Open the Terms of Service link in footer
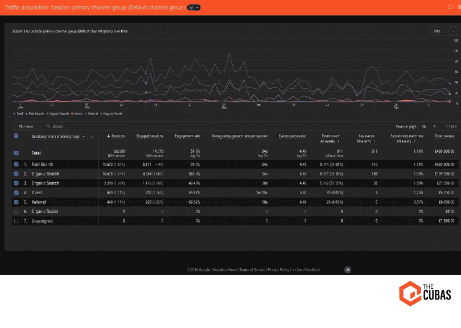This screenshot has height=328, width=461. (252, 269)
